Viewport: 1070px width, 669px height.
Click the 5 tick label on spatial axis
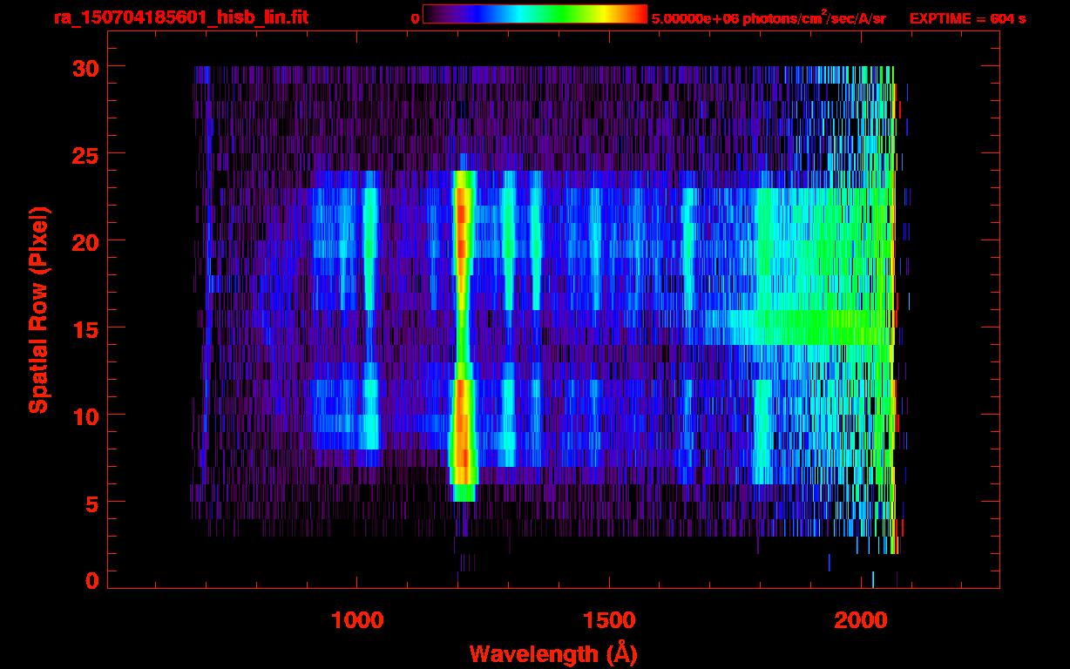point(90,503)
